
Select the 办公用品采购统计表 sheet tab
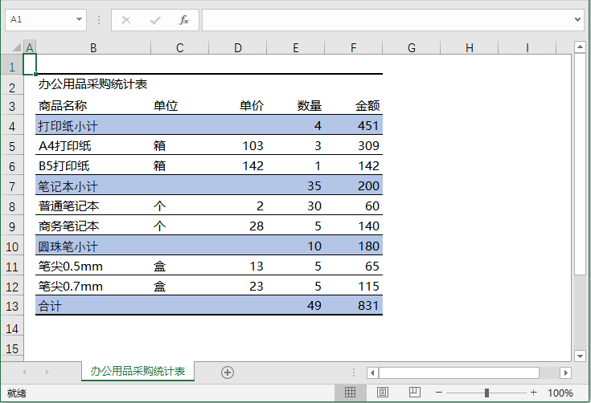coord(137,372)
